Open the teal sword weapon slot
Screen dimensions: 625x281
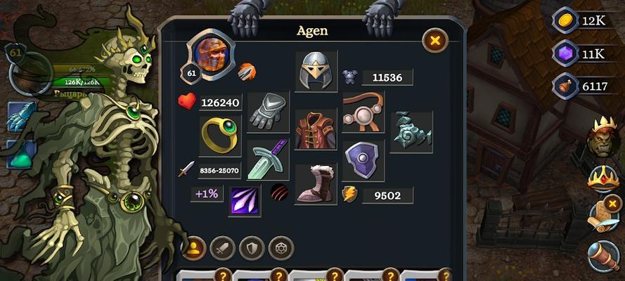pyautogui.click(x=268, y=160)
